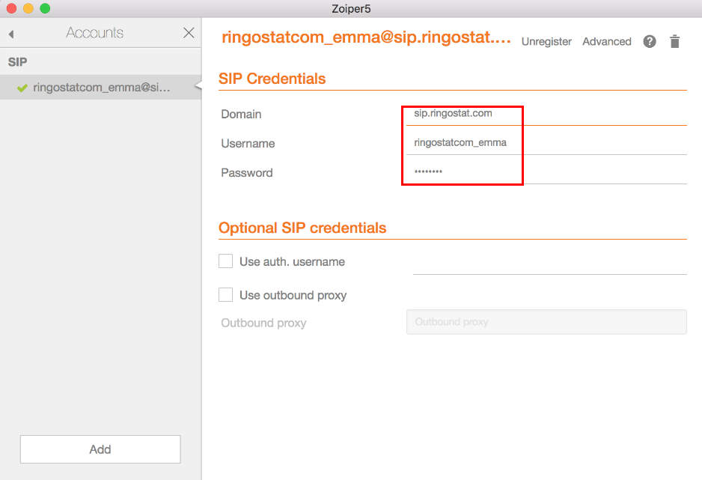Click the Username input field
702x480 pixels.
(x=546, y=143)
